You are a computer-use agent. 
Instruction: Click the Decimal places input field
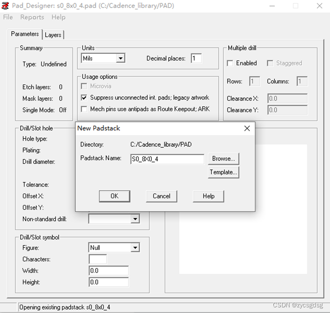[196, 59]
